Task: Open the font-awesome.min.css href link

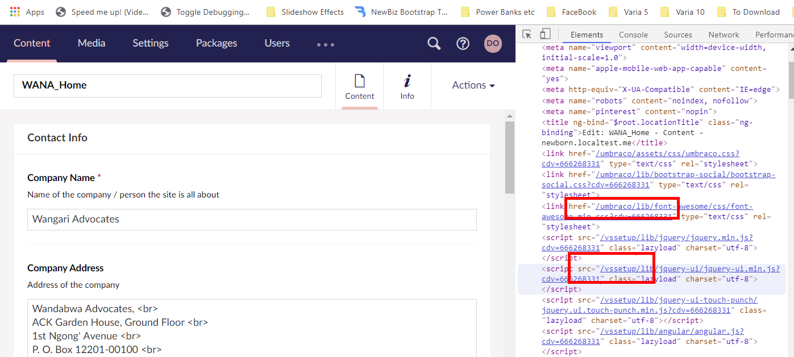Action: 647,211
